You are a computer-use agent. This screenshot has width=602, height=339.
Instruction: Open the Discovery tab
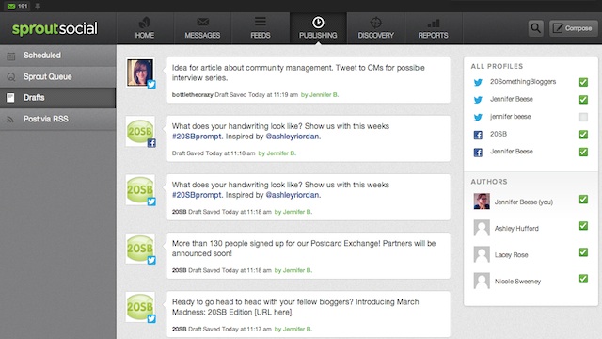click(x=376, y=28)
